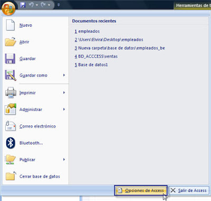Choose the Correo electrónico menu label
The height and width of the screenshot is (201, 211).
pos(37,126)
